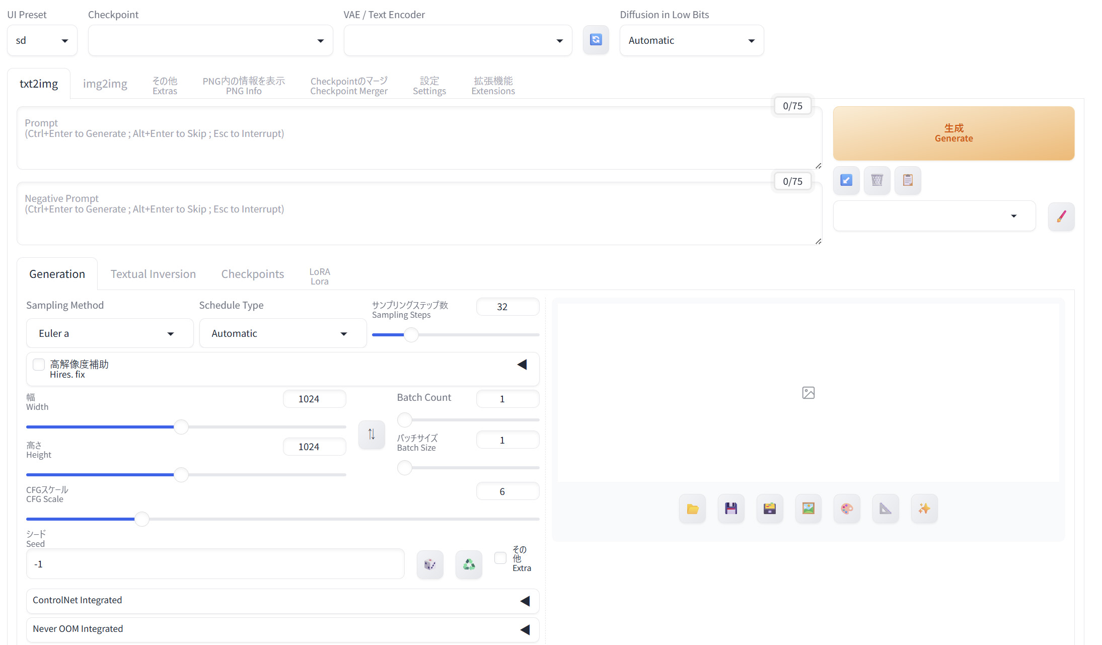
Task: Tick the seed Extra checkbox
Action: [500, 558]
